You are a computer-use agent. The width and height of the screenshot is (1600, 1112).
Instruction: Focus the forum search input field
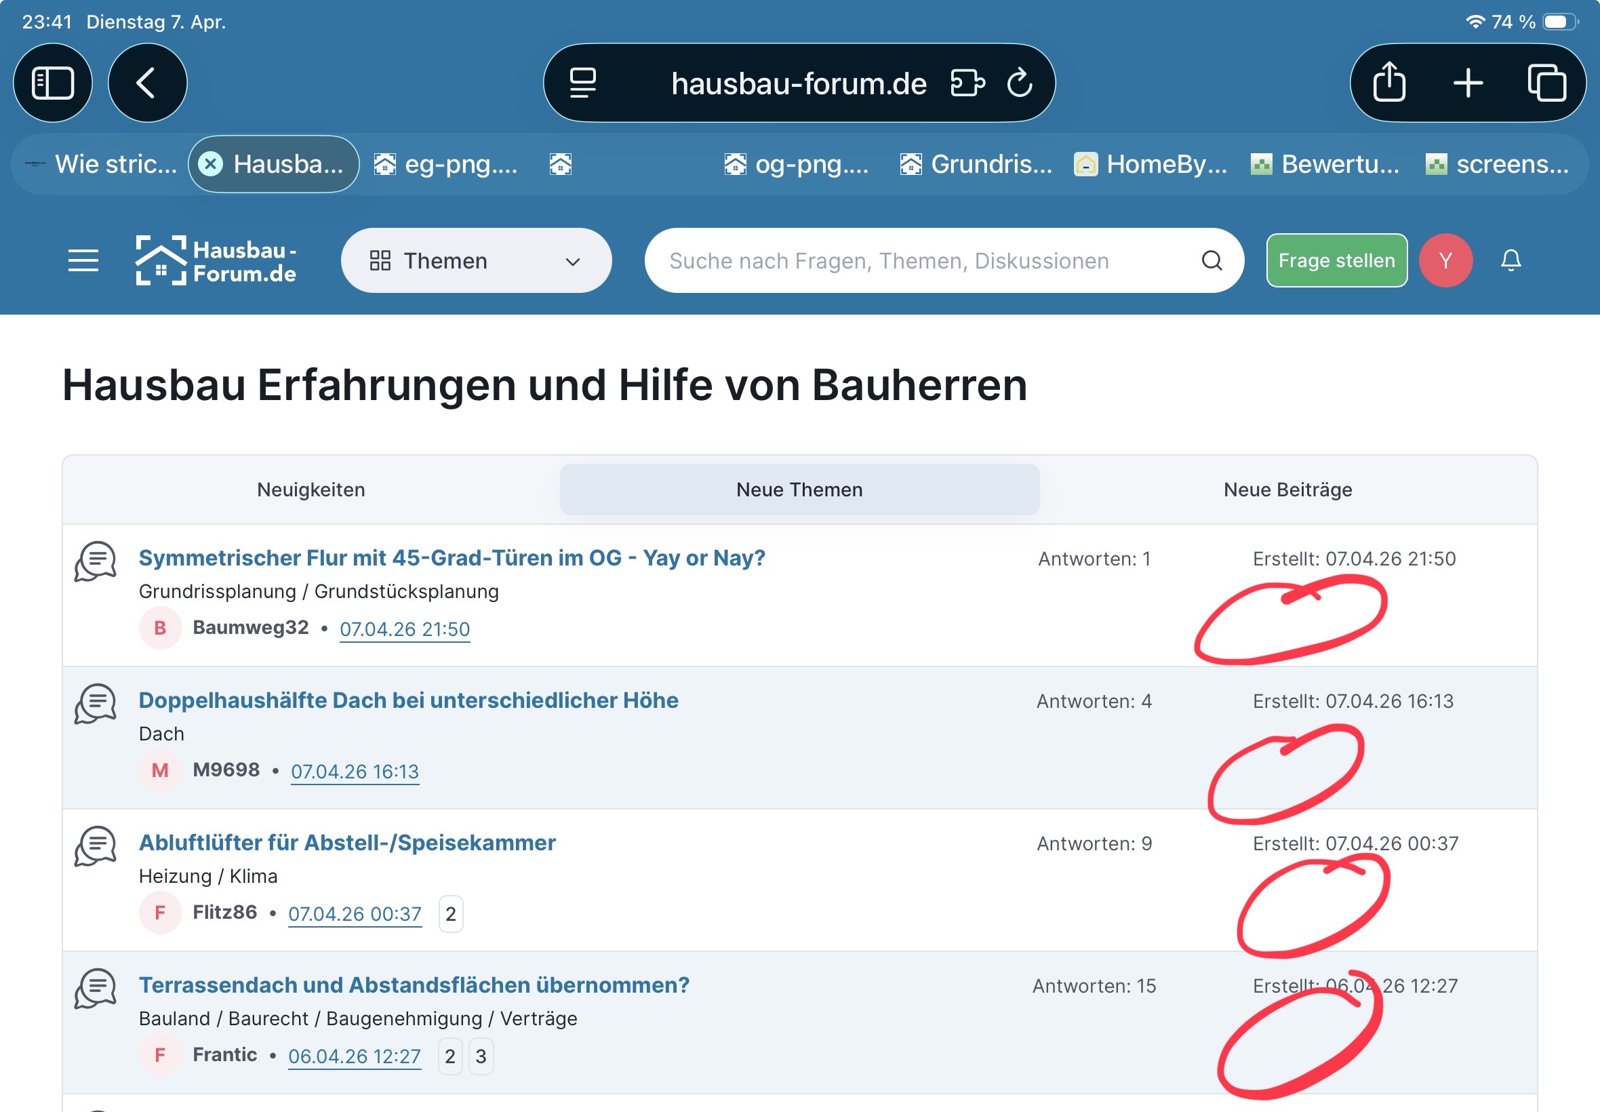pos(906,260)
